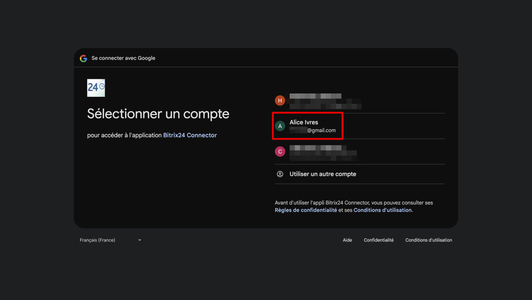The height and width of the screenshot is (300, 532).
Task: Click the green A avatar icon
Action: (x=280, y=126)
